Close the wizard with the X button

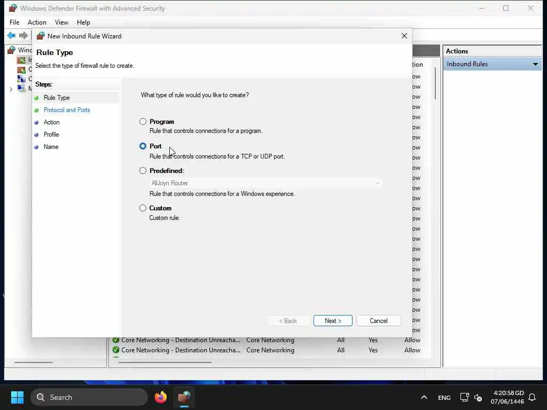404,36
